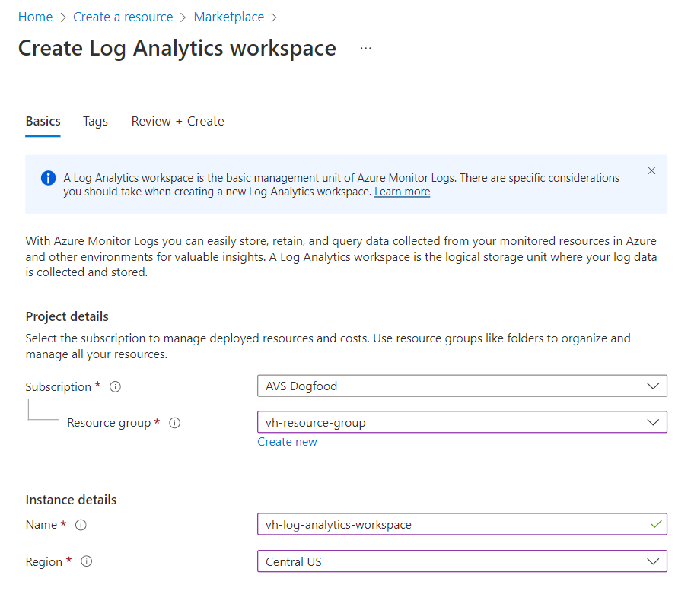This screenshot has width=675, height=591.
Task: Show the Subscription info tooltip icon
Action: [x=116, y=387]
